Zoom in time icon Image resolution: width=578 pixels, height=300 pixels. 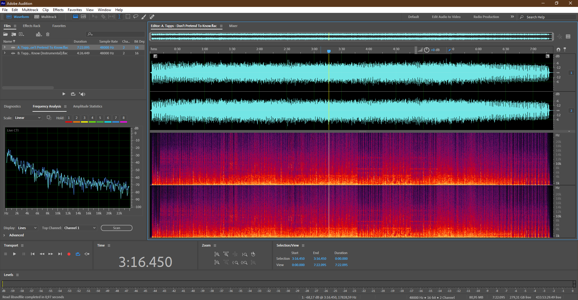(x=226, y=254)
